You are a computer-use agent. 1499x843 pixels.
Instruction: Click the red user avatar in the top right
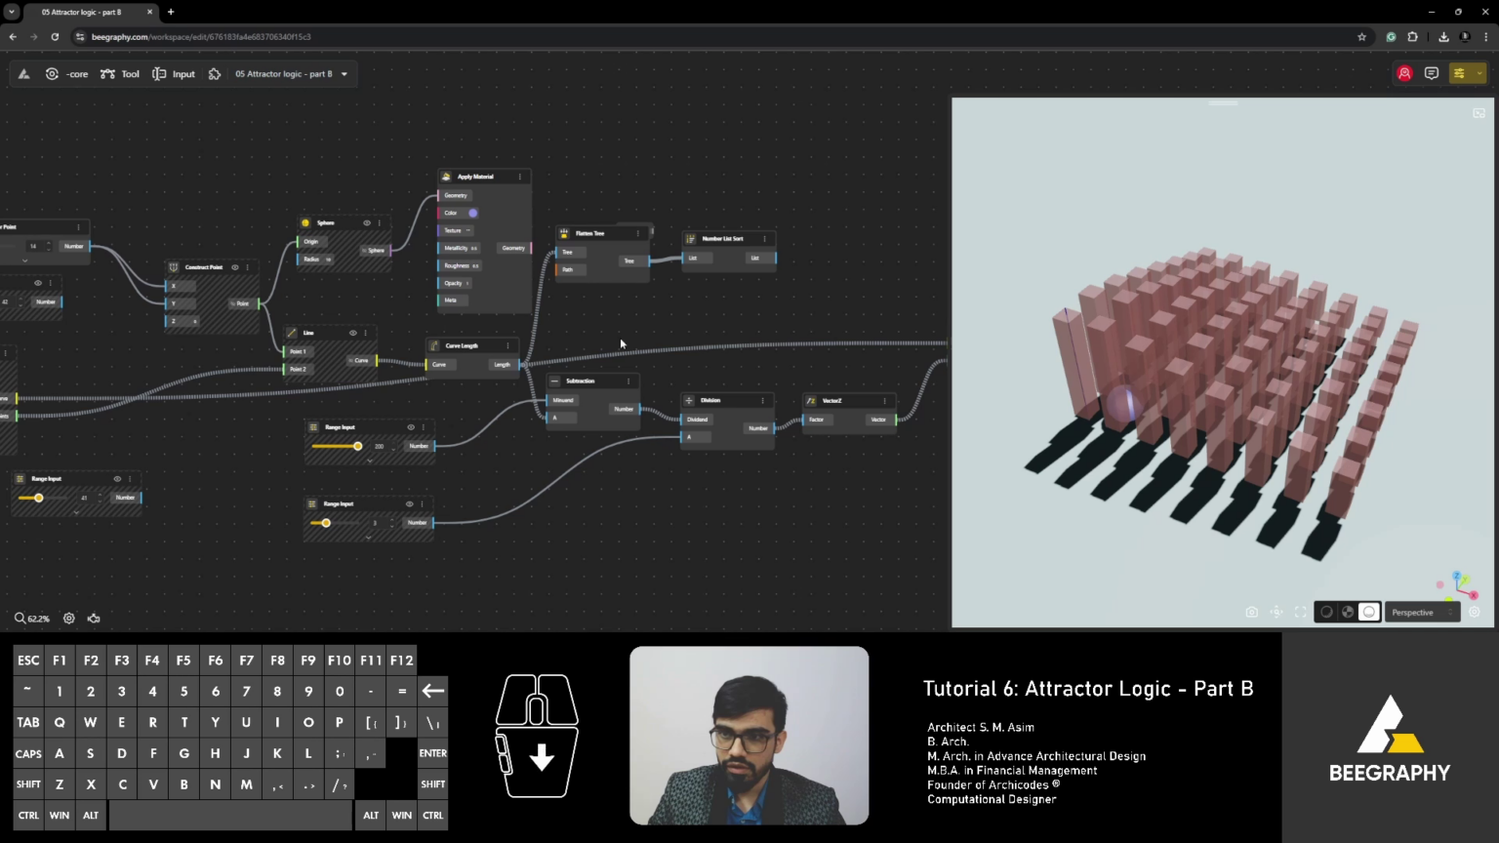[x=1404, y=73]
